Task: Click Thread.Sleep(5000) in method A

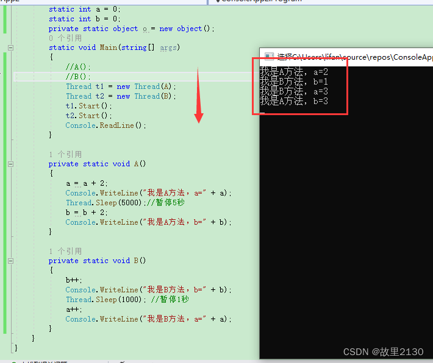Action: click(102, 203)
